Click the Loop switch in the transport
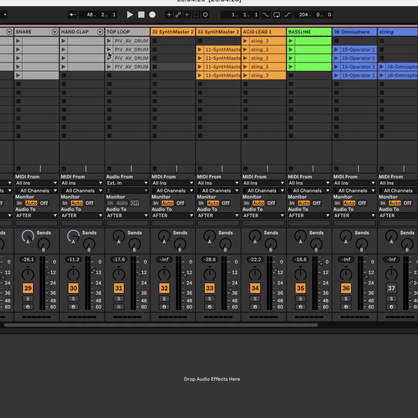The height and width of the screenshot is (418, 418). coord(277,15)
